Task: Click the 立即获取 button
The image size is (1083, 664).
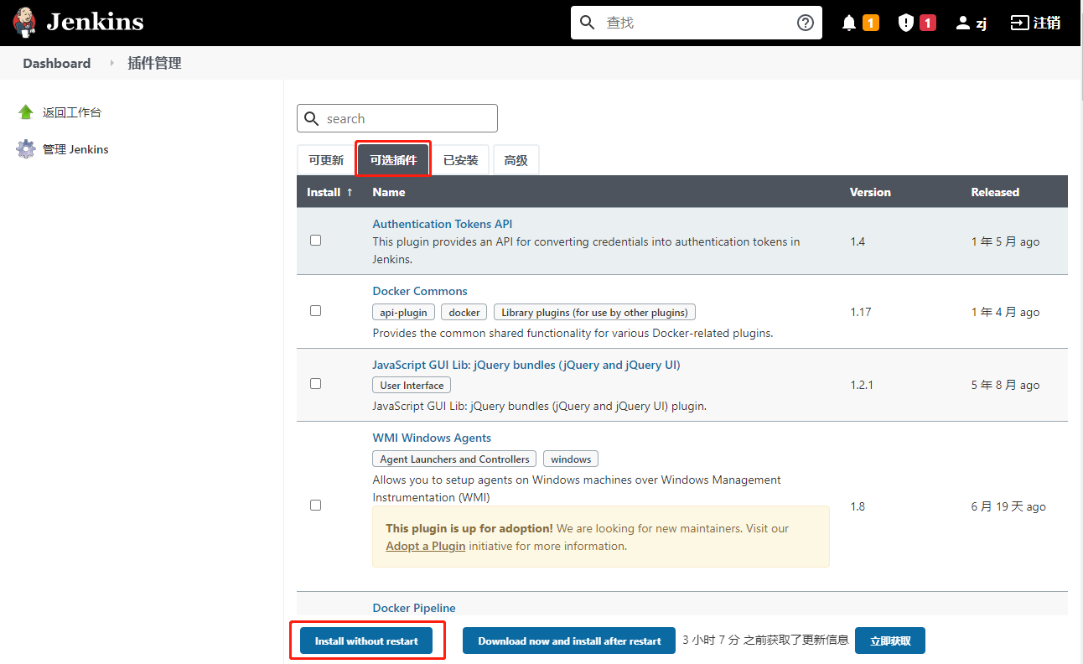Action: click(889, 641)
